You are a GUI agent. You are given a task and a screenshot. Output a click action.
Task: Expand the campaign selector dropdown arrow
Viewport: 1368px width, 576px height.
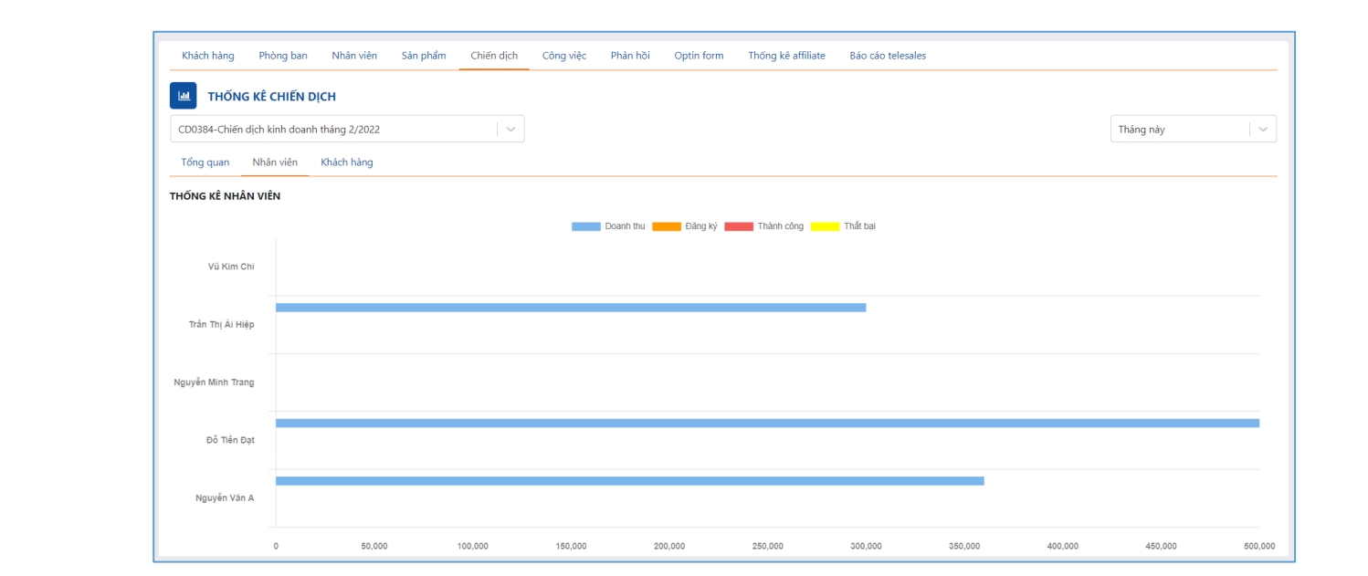[x=510, y=130]
